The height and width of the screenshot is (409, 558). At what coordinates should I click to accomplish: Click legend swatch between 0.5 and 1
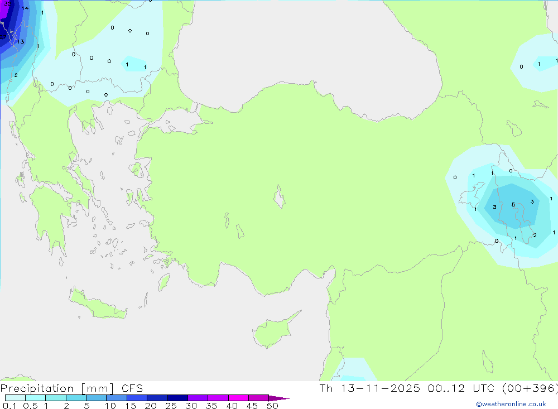click(x=36, y=398)
